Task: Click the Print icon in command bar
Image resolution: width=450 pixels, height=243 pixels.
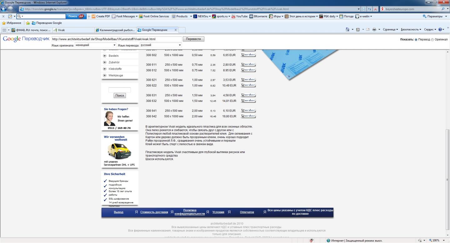Action: point(374,30)
